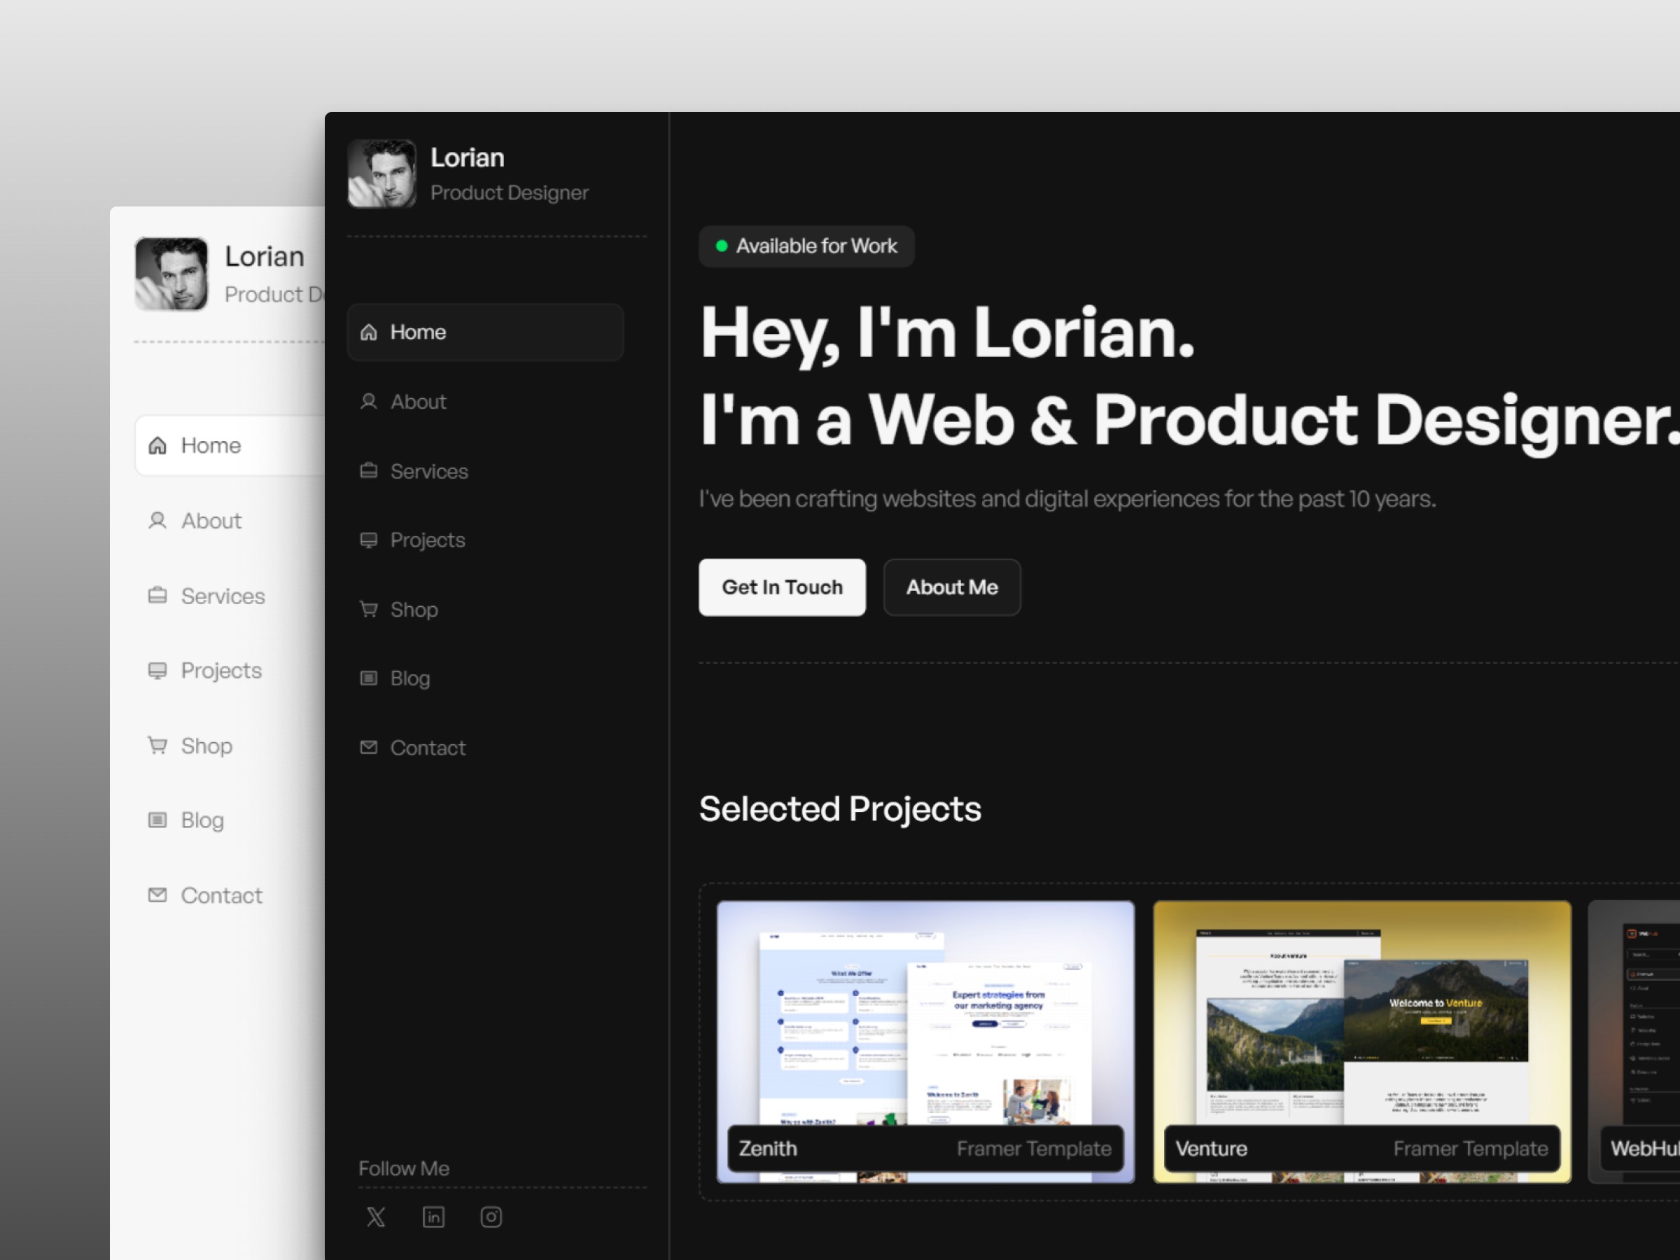Click the briefcase Services icon in dark sidebar
Viewport: 1680px width, 1260px height.
368,471
